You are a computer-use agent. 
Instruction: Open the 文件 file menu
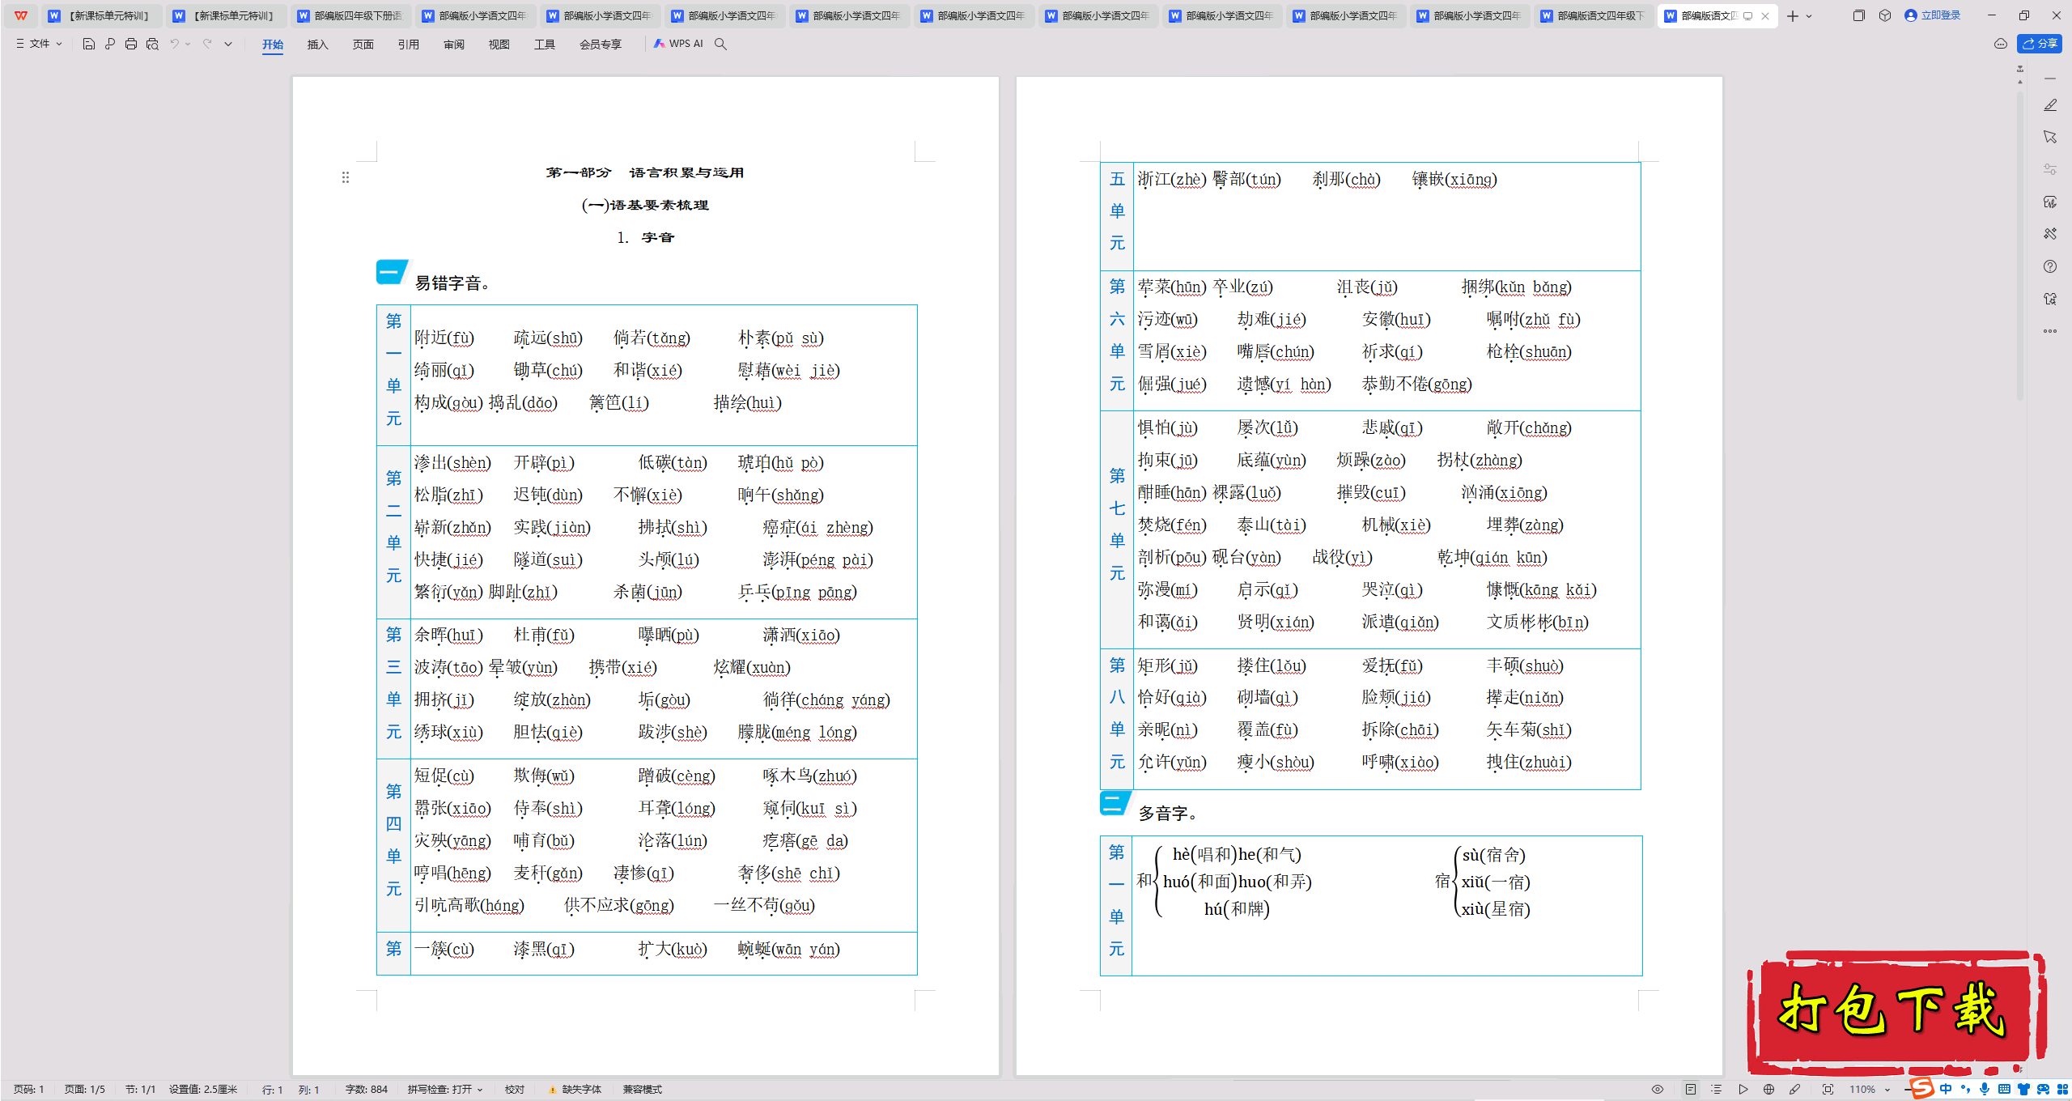[39, 44]
